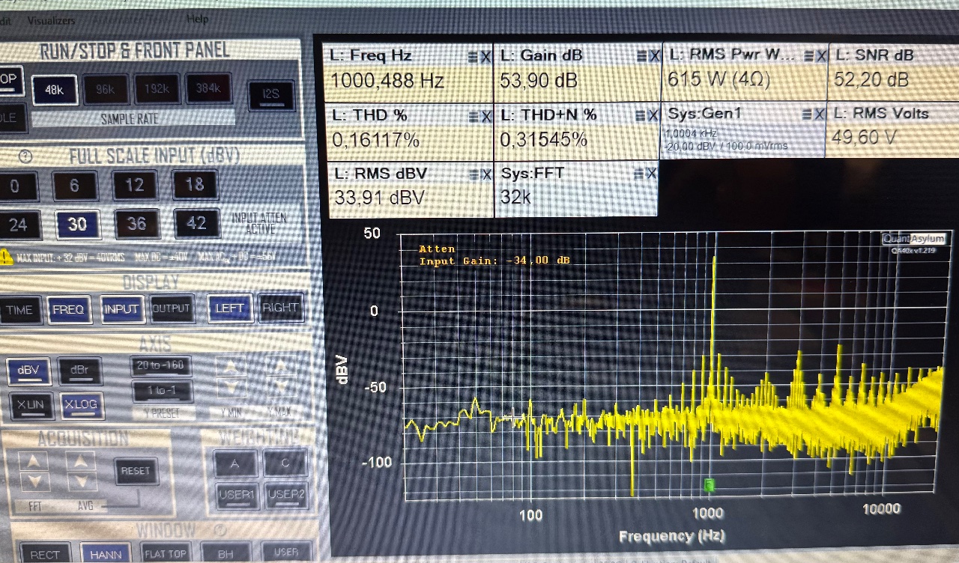Enable A-weighting filter
Viewport: 959px width, 563px height.
pos(235,463)
